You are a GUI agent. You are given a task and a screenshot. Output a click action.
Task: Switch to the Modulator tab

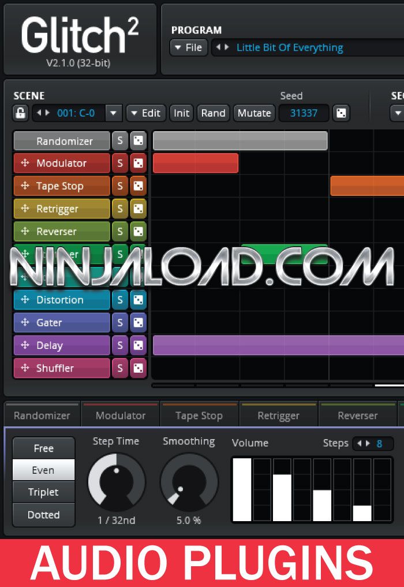pos(121,415)
